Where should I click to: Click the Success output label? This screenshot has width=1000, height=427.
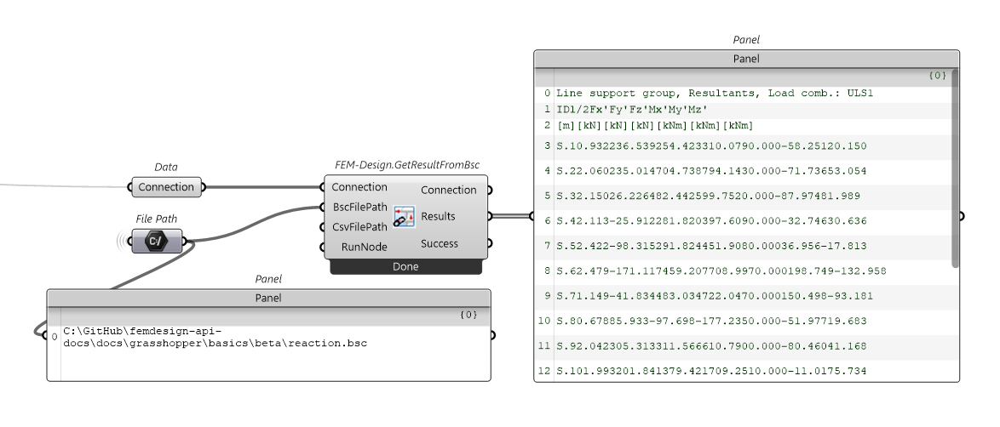tap(439, 244)
